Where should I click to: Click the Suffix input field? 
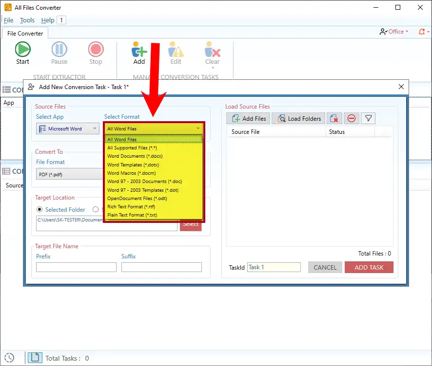coord(161,267)
